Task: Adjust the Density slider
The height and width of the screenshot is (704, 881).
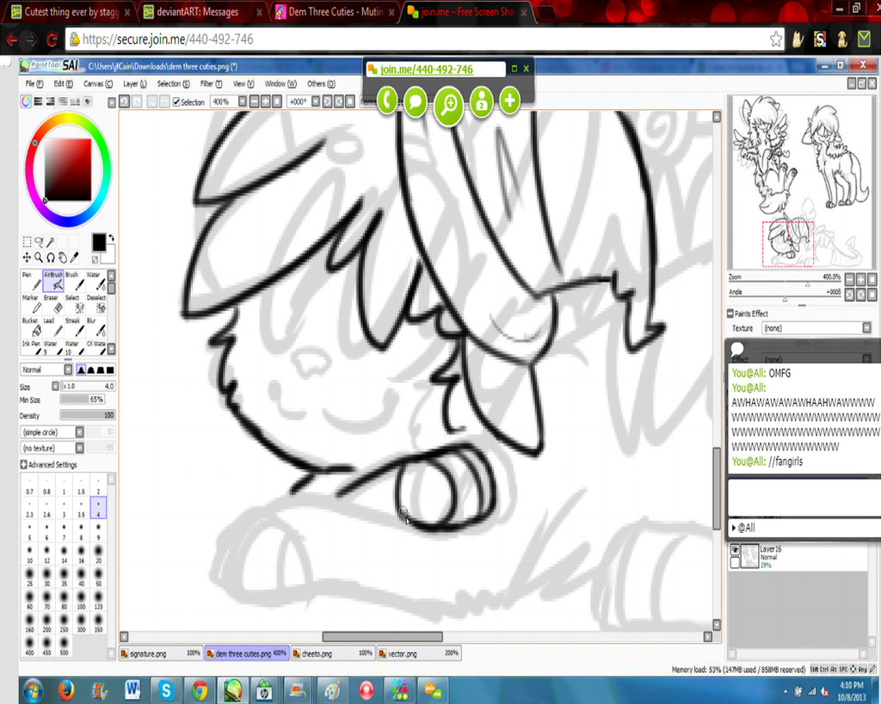Action: (x=87, y=415)
